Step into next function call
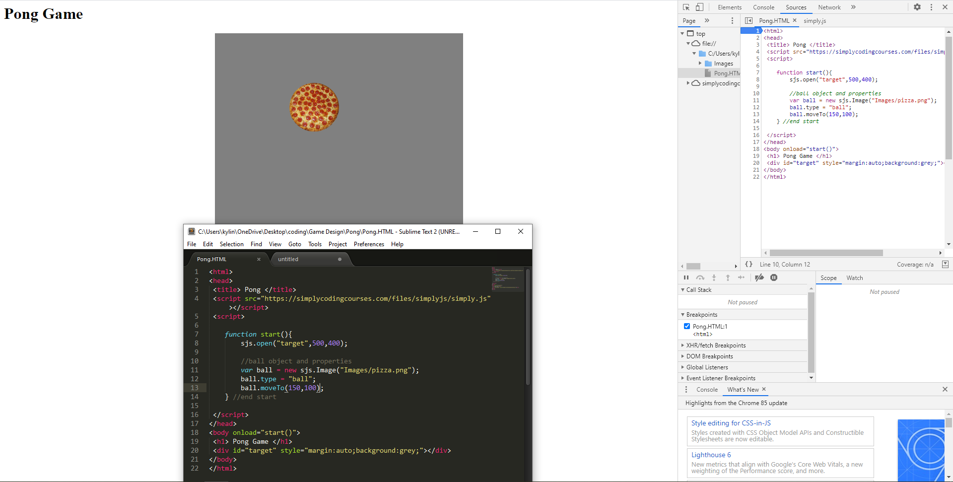This screenshot has width=953, height=482. click(714, 277)
